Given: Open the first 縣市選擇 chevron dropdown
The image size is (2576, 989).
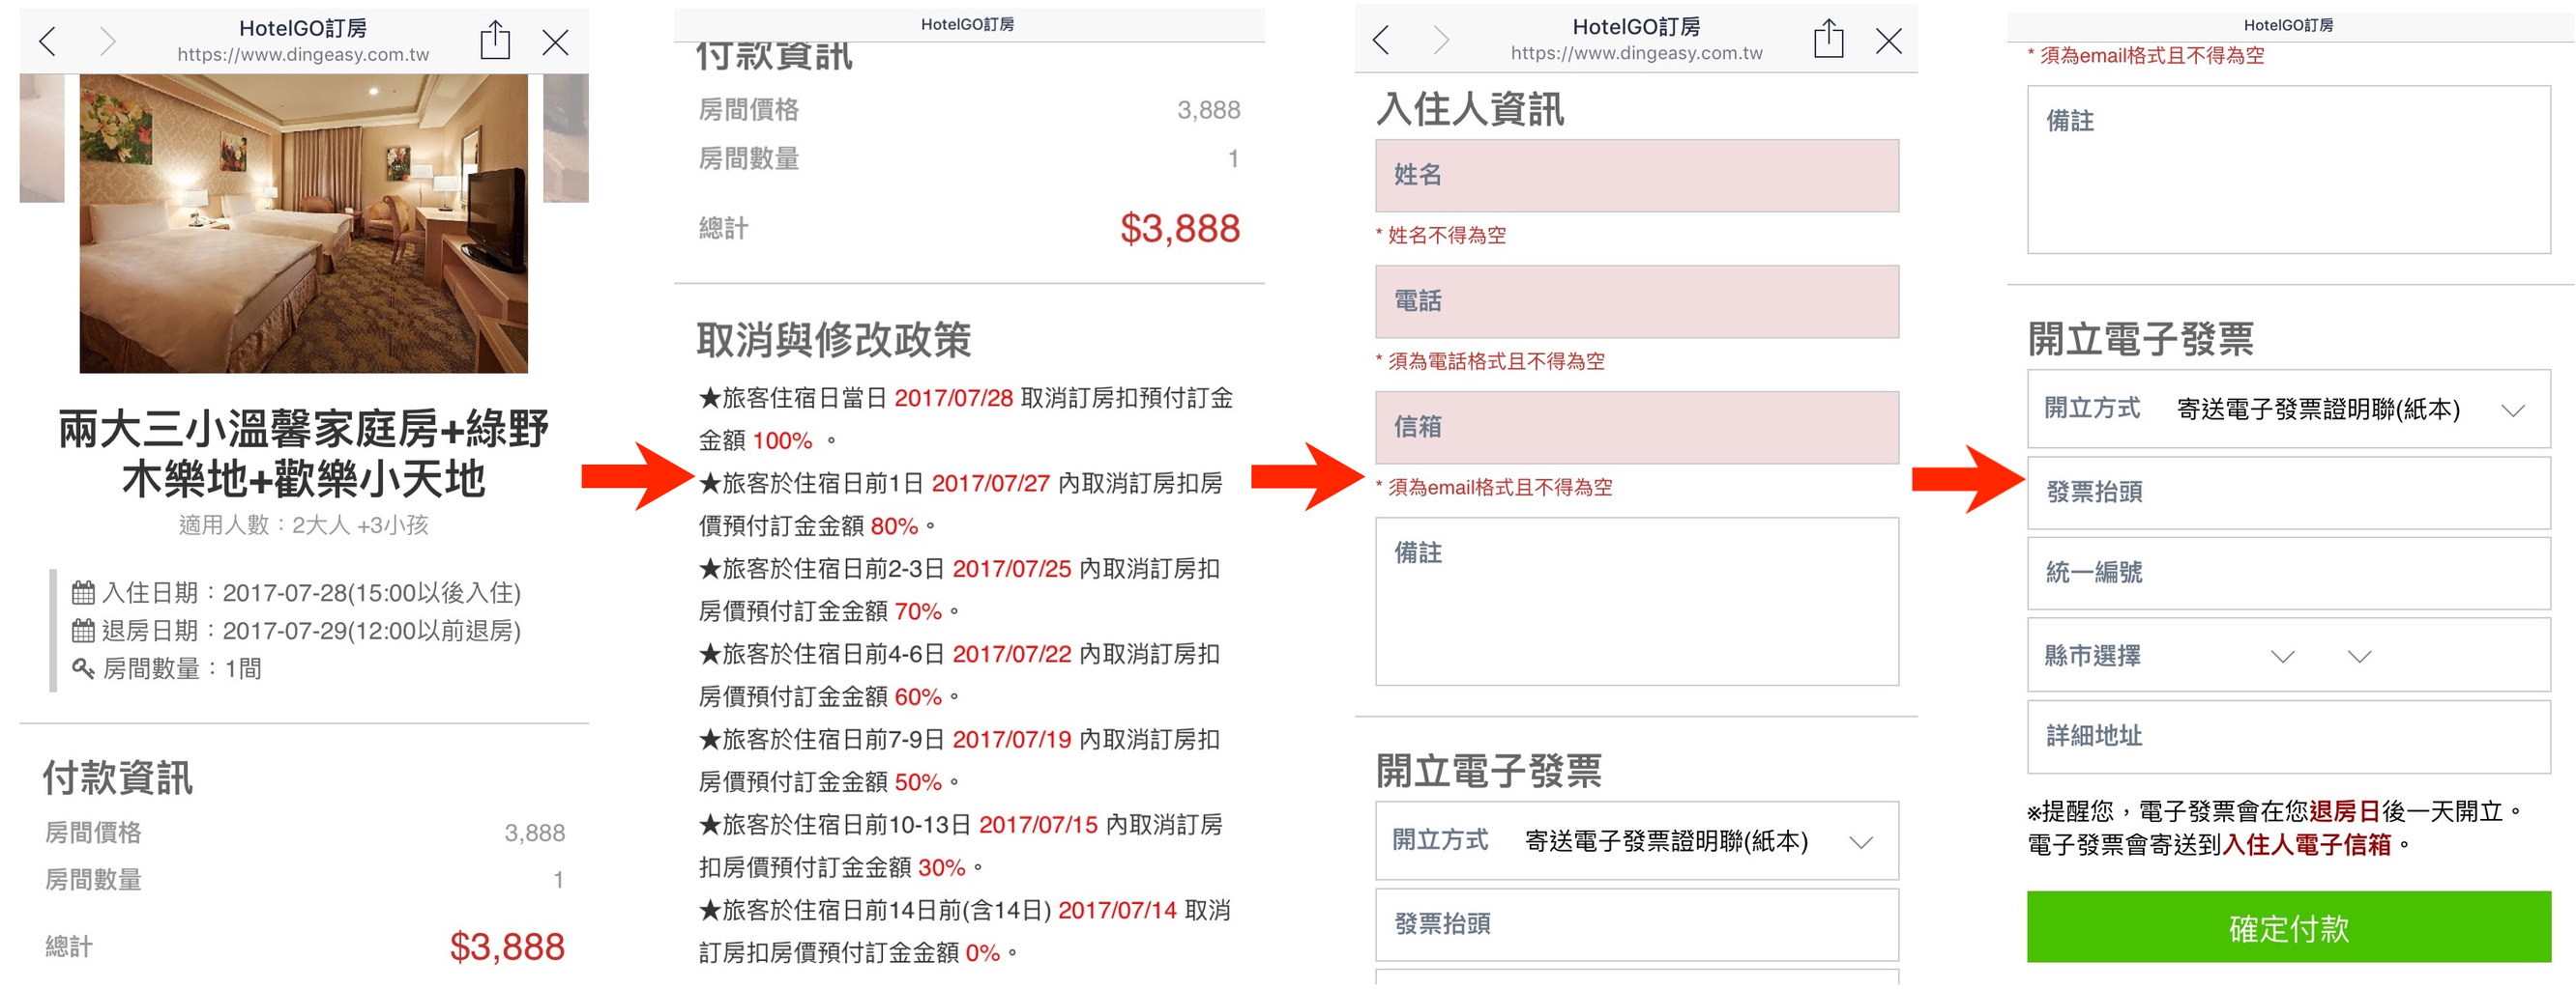Looking at the screenshot, I should pyautogui.click(x=2282, y=657).
